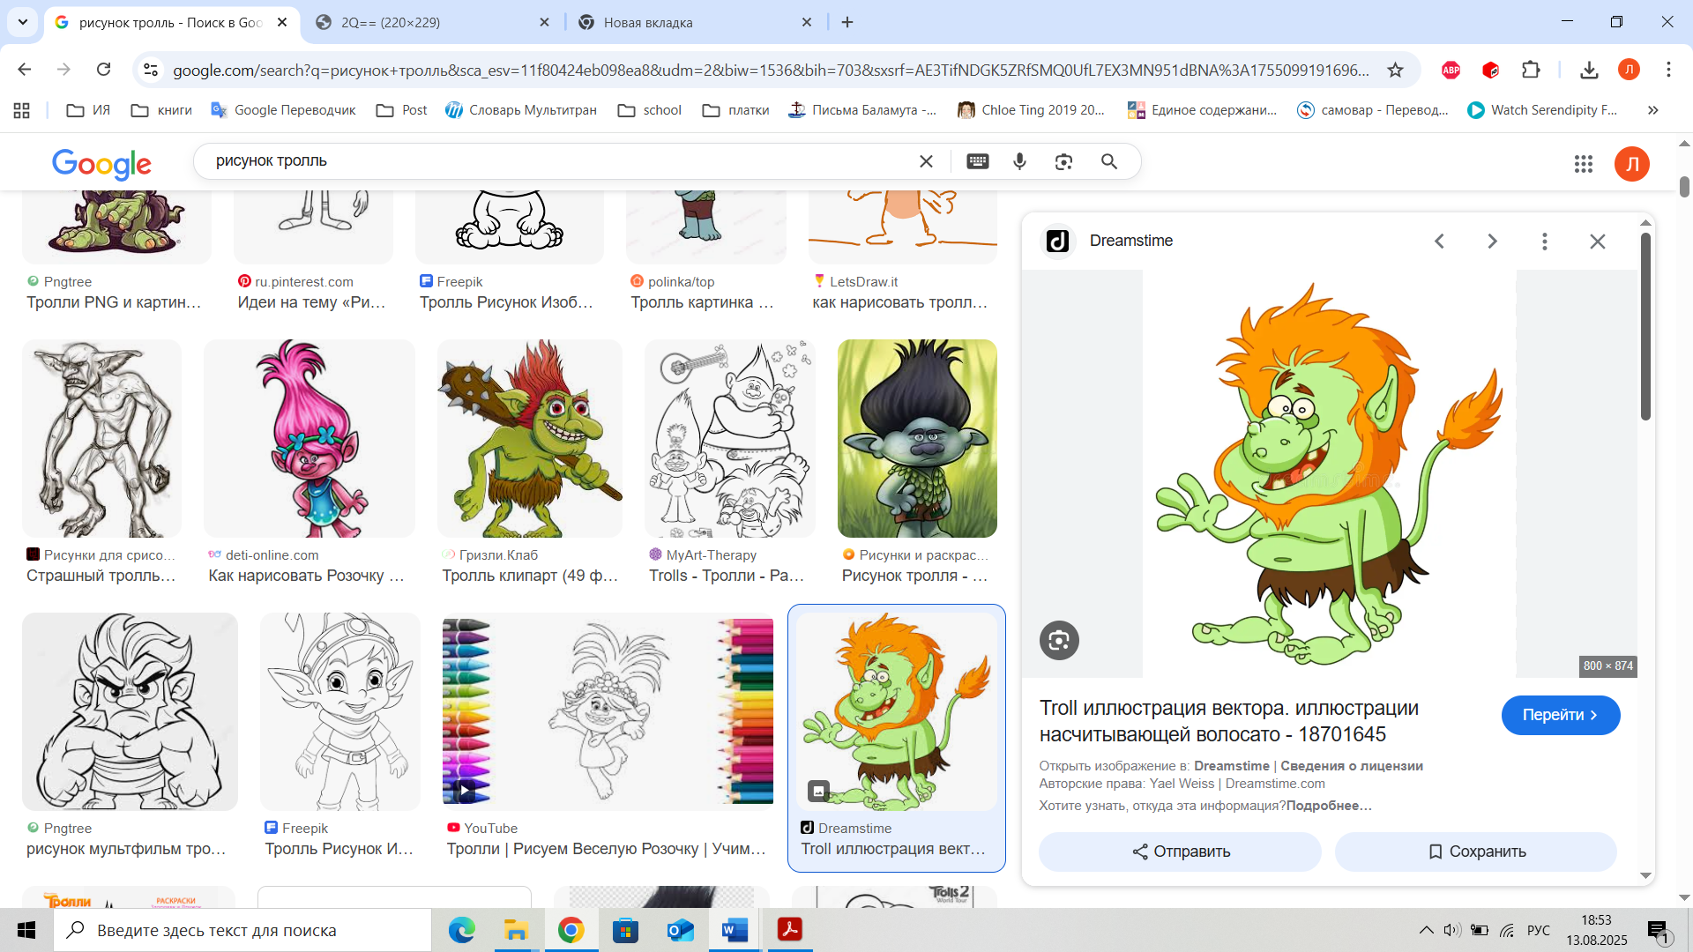Screen dimensions: 1693x952
Task: Open the Windows Start menu
Action: coord(26,930)
